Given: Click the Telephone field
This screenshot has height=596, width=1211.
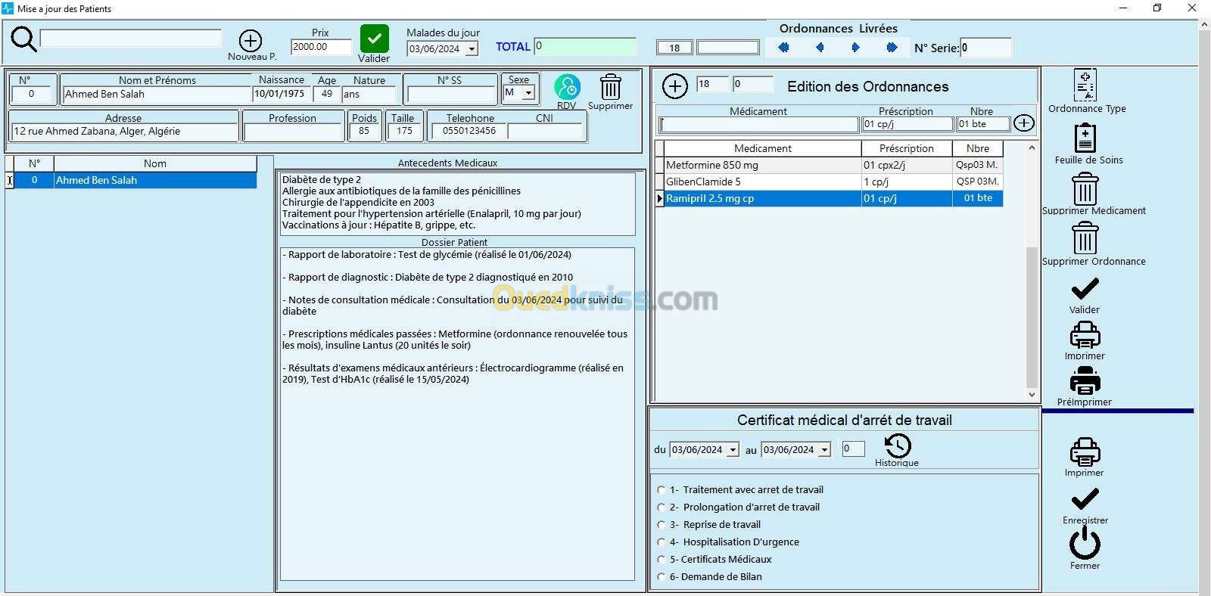Looking at the screenshot, I should [469, 132].
